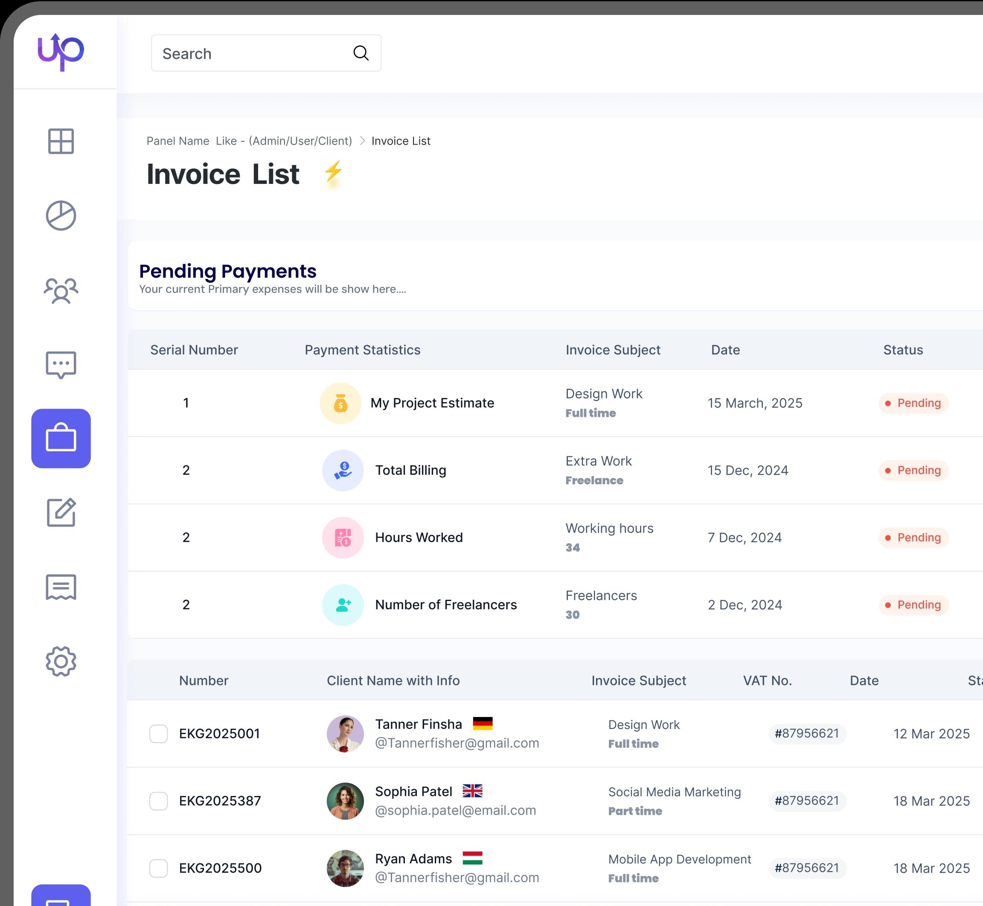
Task: Click the Panel Name breadcrumb link
Action: (249, 141)
